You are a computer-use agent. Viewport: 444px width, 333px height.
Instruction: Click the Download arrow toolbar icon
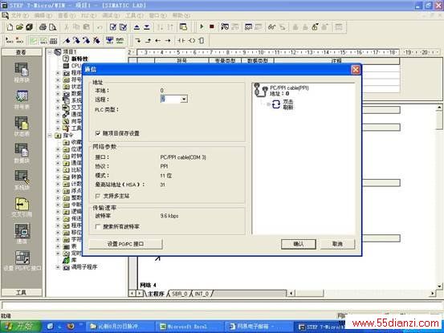point(147,27)
